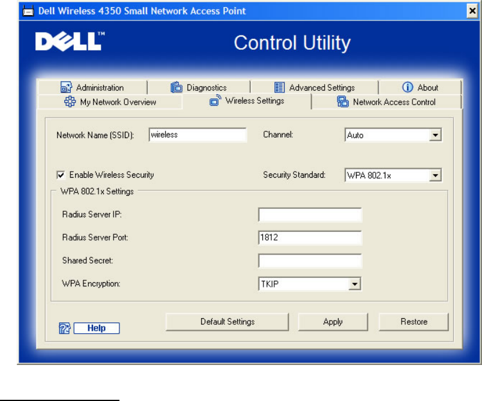
Task: Click the 'WPA 802.1x' security standard value
Action: (369, 176)
